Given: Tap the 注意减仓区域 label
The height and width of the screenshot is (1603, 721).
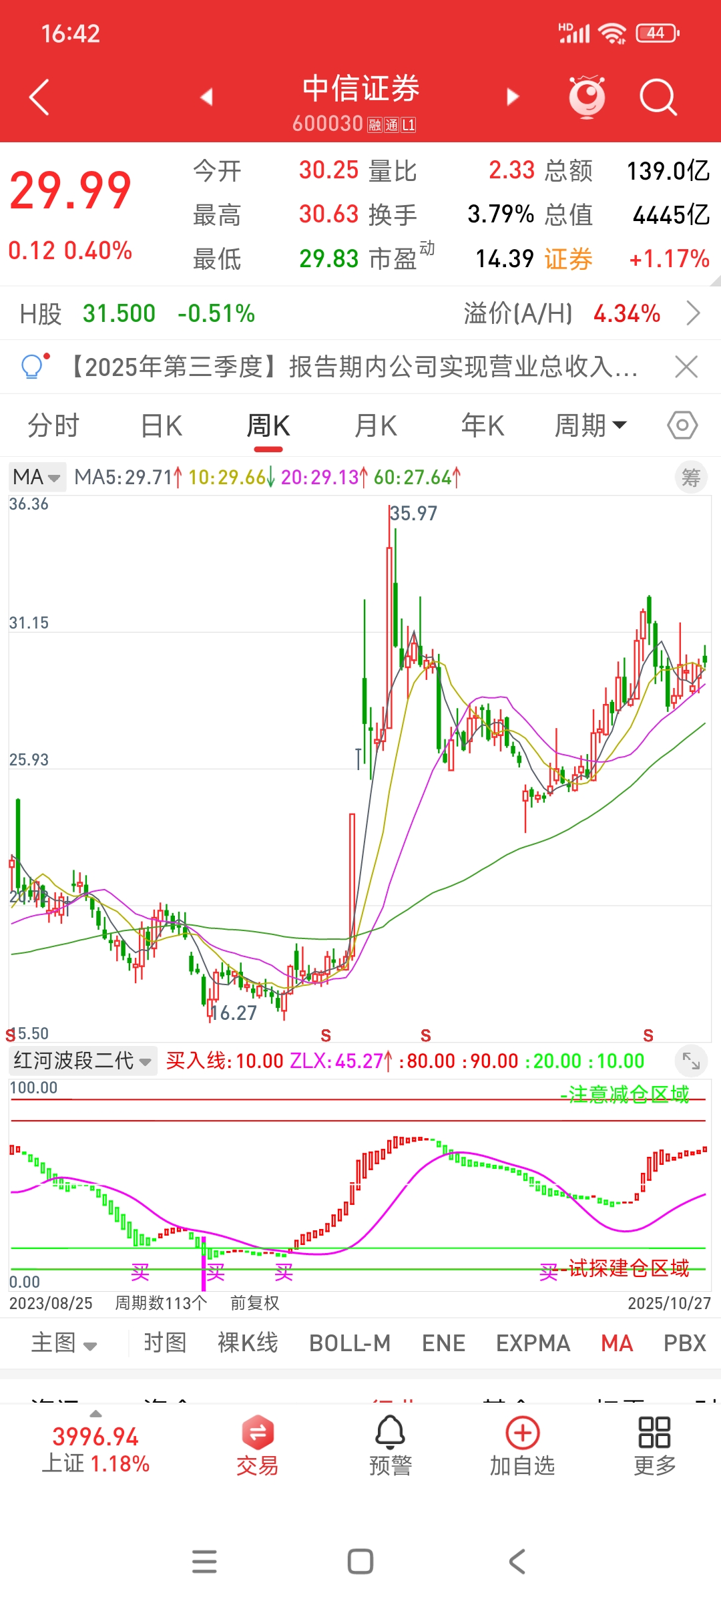Looking at the screenshot, I should click(629, 1094).
